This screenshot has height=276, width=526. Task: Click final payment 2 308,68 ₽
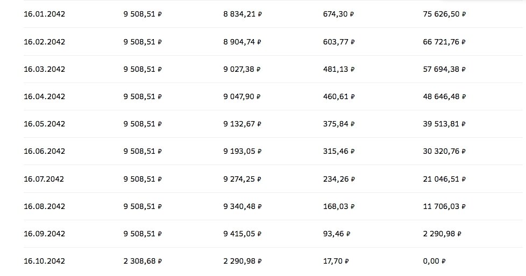pos(143,262)
